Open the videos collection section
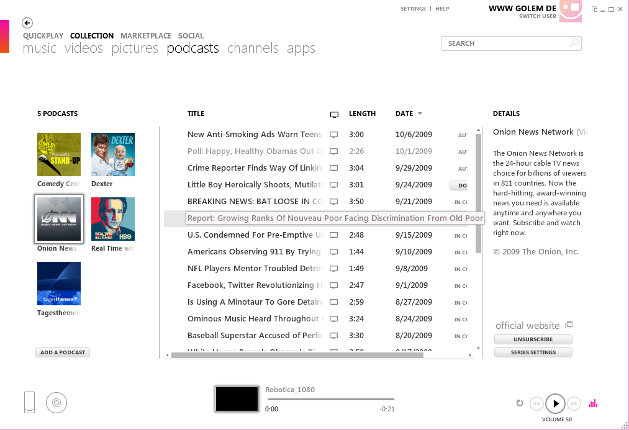This screenshot has width=629, height=430. [84, 48]
